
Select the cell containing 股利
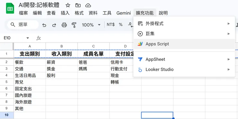62,76
